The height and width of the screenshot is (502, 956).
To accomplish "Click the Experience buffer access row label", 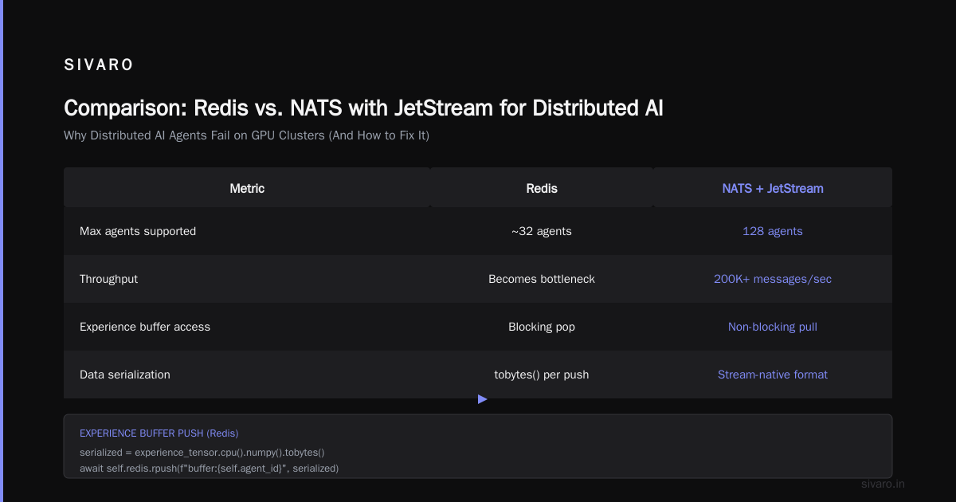I will (145, 327).
